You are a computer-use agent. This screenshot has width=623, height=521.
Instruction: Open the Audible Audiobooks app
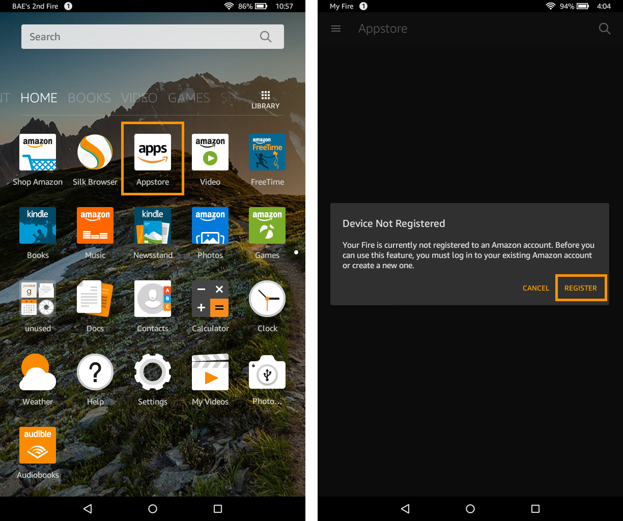point(38,445)
